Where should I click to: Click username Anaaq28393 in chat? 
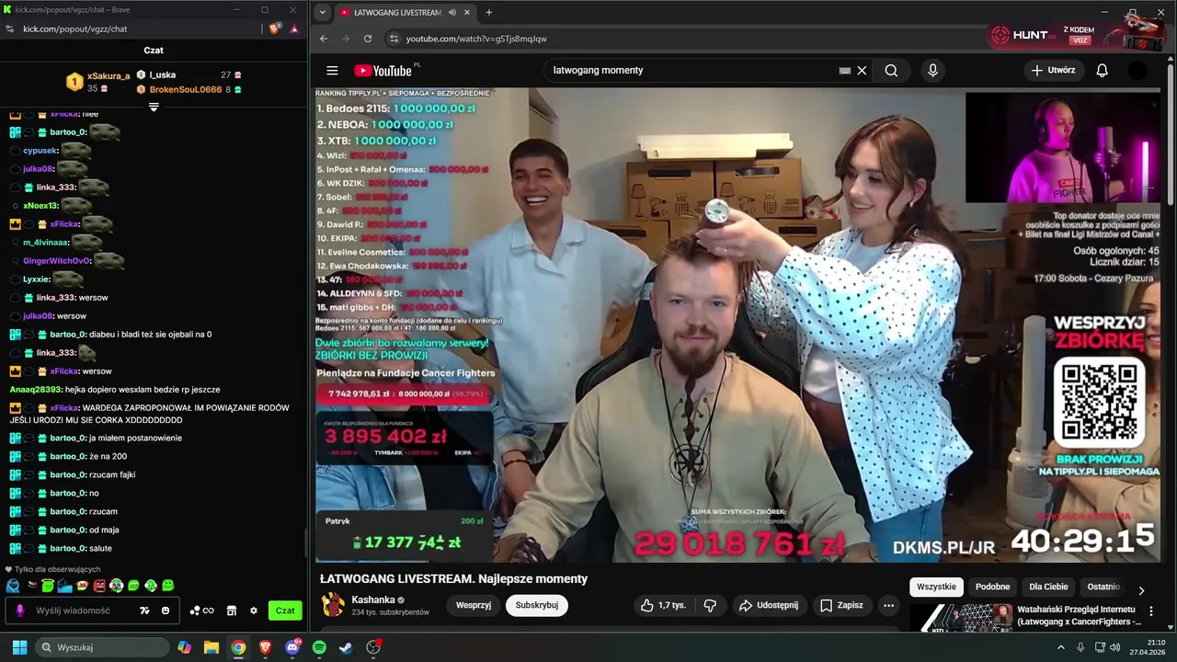pos(36,389)
